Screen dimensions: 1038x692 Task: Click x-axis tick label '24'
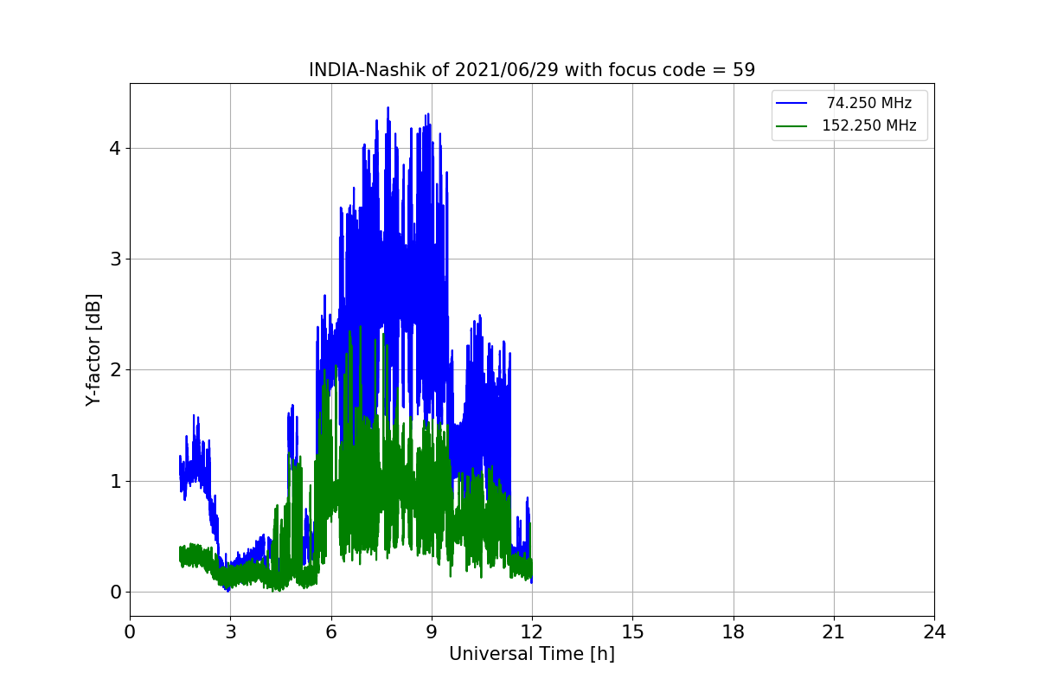point(934,632)
